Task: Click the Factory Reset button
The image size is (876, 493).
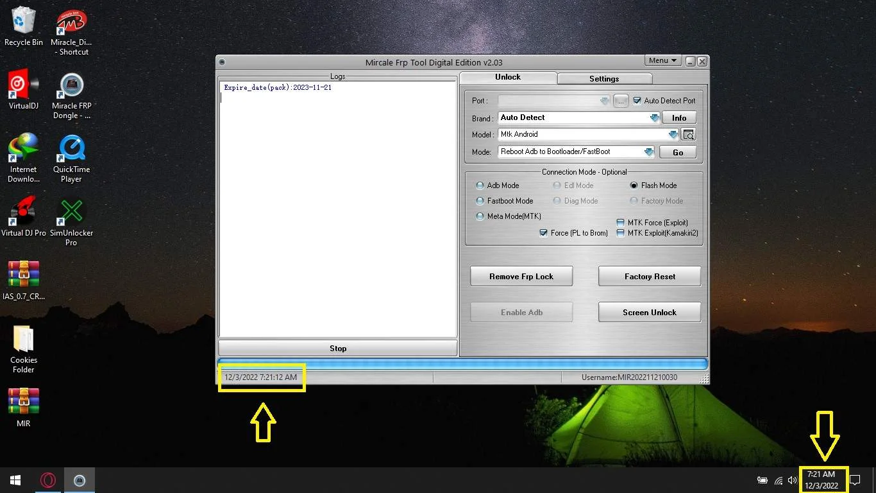Action: click(x=650, y=277)
